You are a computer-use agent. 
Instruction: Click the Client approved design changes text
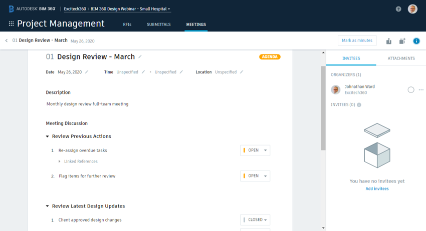[x=90, y=220]
